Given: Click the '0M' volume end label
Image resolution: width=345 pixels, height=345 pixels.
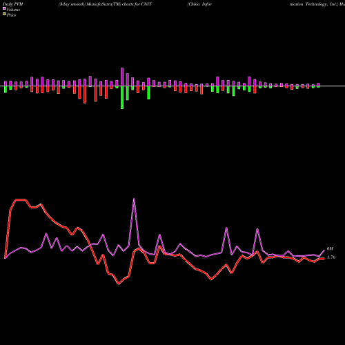Looking at the screenshot, I should point(330,248).
